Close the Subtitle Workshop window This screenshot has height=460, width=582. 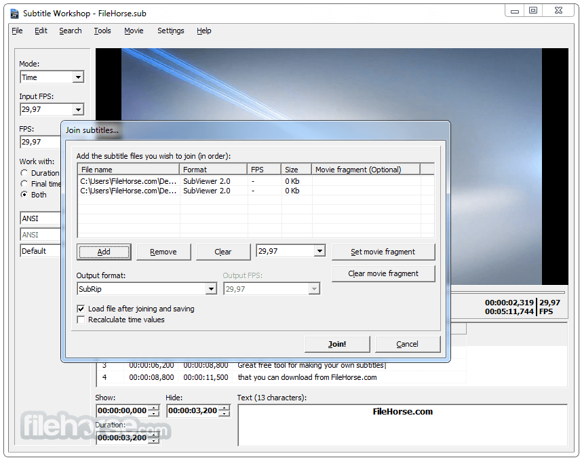point(558,11)
